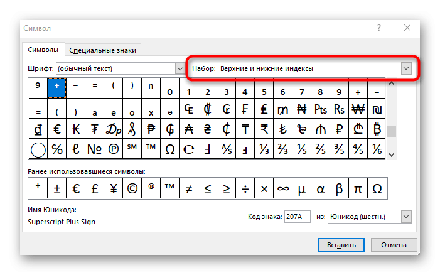Select the peso sign ₱
This screenshot has height=275, width=440.
tap(151, 129)
